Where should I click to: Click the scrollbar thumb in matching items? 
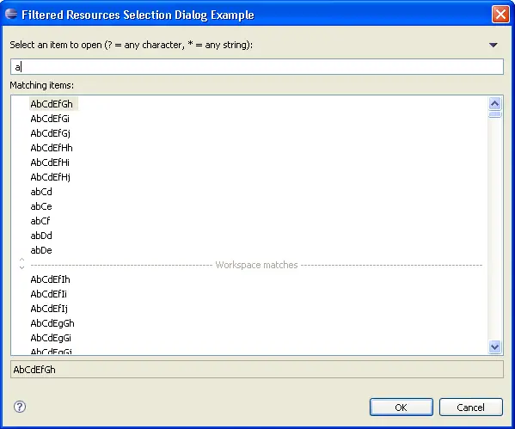point(494,114)
